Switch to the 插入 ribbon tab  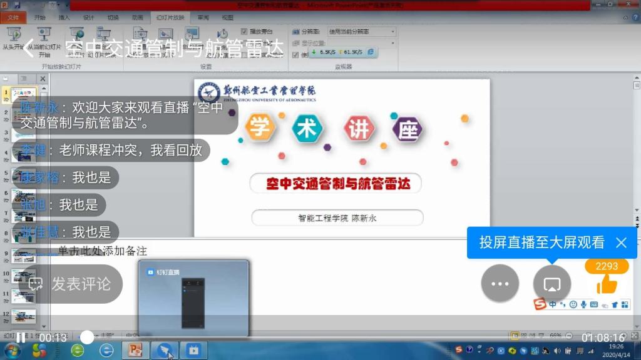(x=64, y=17)
